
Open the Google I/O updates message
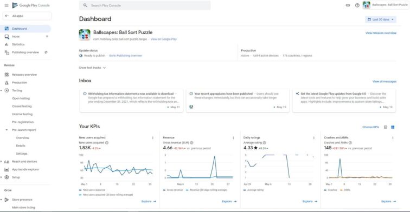[x=344, y=101]
